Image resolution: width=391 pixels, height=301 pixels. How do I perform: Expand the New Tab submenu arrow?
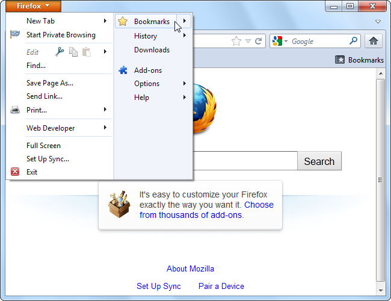105,21
